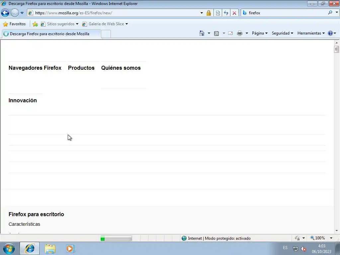This screenshot has width=340, height=255.
Task: Open Windows Explorer taskbar folder icon
Action: tap(50, 249)
